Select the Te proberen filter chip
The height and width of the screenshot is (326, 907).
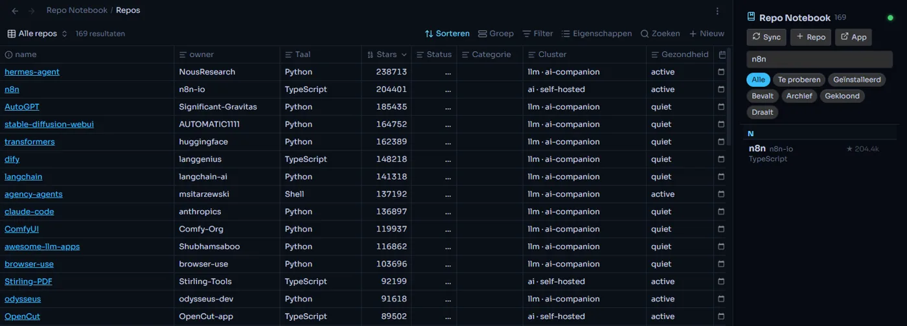799,80
